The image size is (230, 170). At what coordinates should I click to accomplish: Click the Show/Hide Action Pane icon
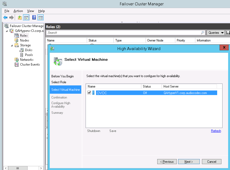(40, 18)
